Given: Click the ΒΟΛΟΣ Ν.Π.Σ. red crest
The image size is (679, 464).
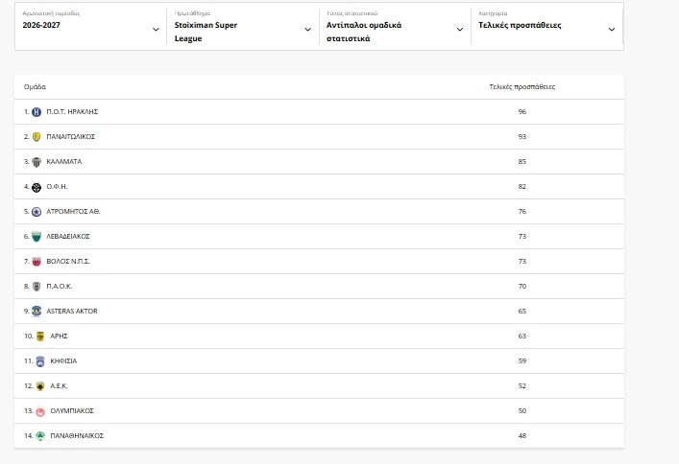Looking at the screenshot, I should click(x=36, y=262).
